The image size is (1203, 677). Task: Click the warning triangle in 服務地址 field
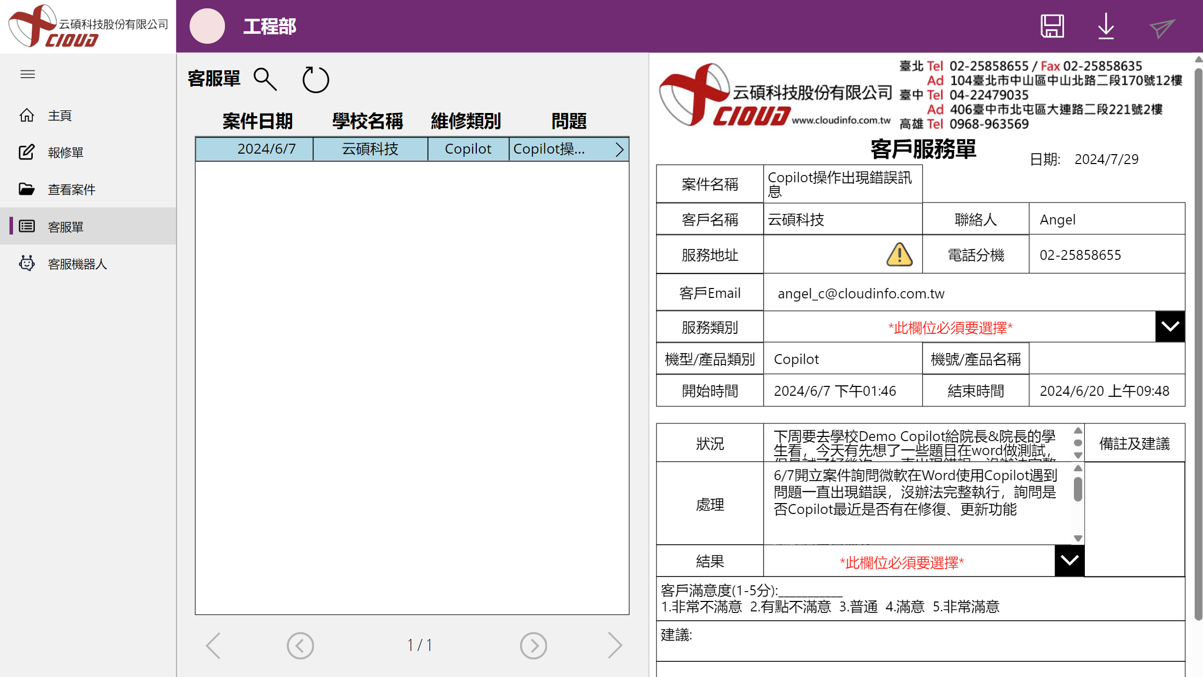pyautogui.click(x=900, y=254)
